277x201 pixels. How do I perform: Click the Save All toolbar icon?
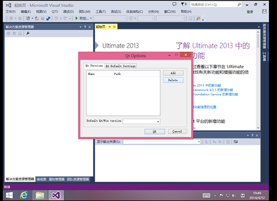[x=48, y=18]
